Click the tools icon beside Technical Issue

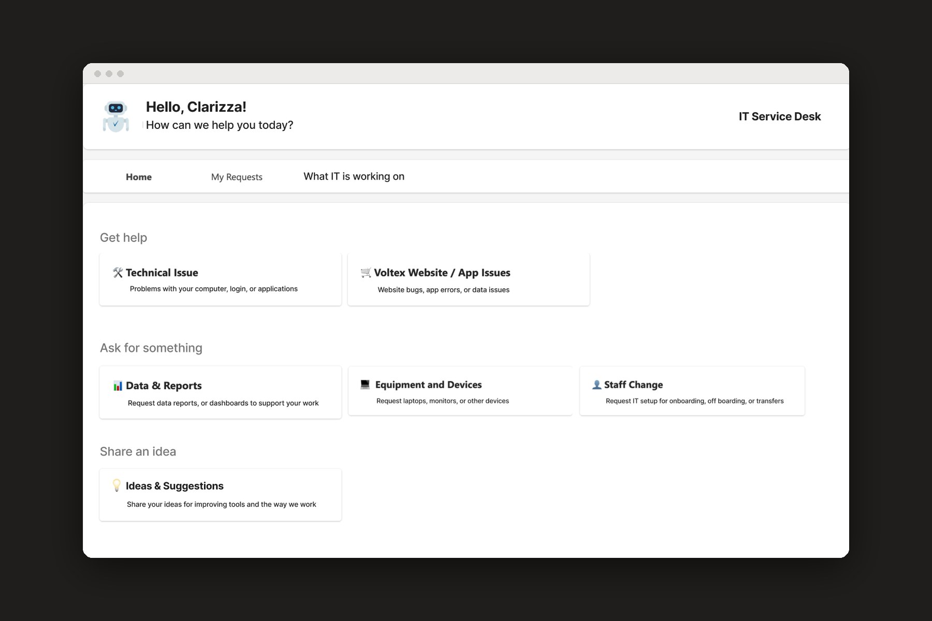coord(118,273)
